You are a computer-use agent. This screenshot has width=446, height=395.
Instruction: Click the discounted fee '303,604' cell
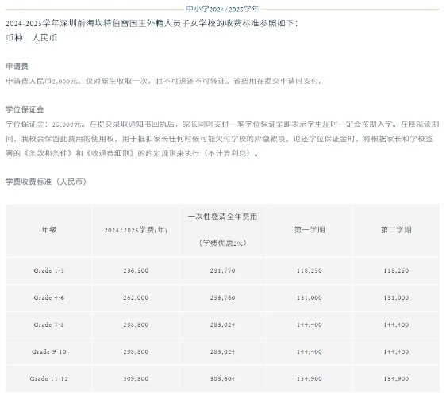tap(223, 378)
